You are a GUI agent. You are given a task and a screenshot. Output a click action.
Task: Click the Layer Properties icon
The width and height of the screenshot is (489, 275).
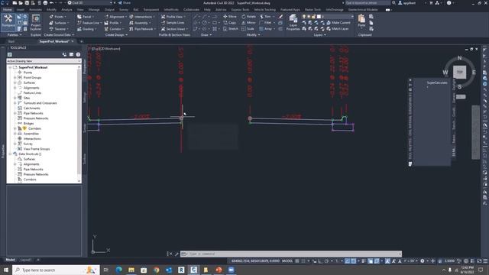tap(293, 22)
